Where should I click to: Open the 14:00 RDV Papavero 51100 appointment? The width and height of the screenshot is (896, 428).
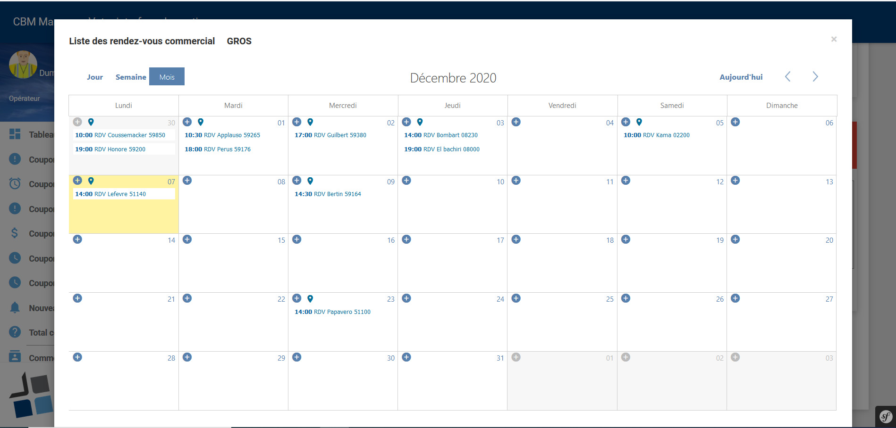click(332, 312)
